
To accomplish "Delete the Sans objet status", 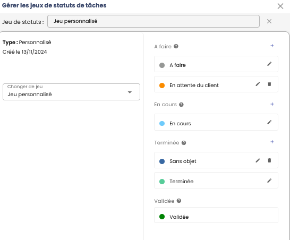I will tap(269, 160).
